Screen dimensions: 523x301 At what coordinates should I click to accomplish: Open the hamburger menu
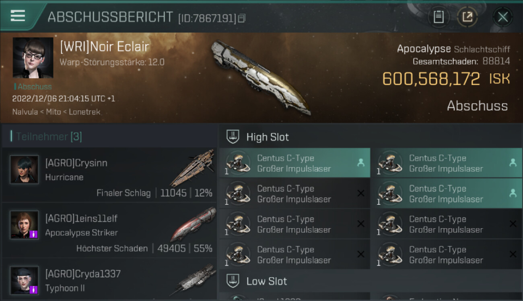(18, 16)
